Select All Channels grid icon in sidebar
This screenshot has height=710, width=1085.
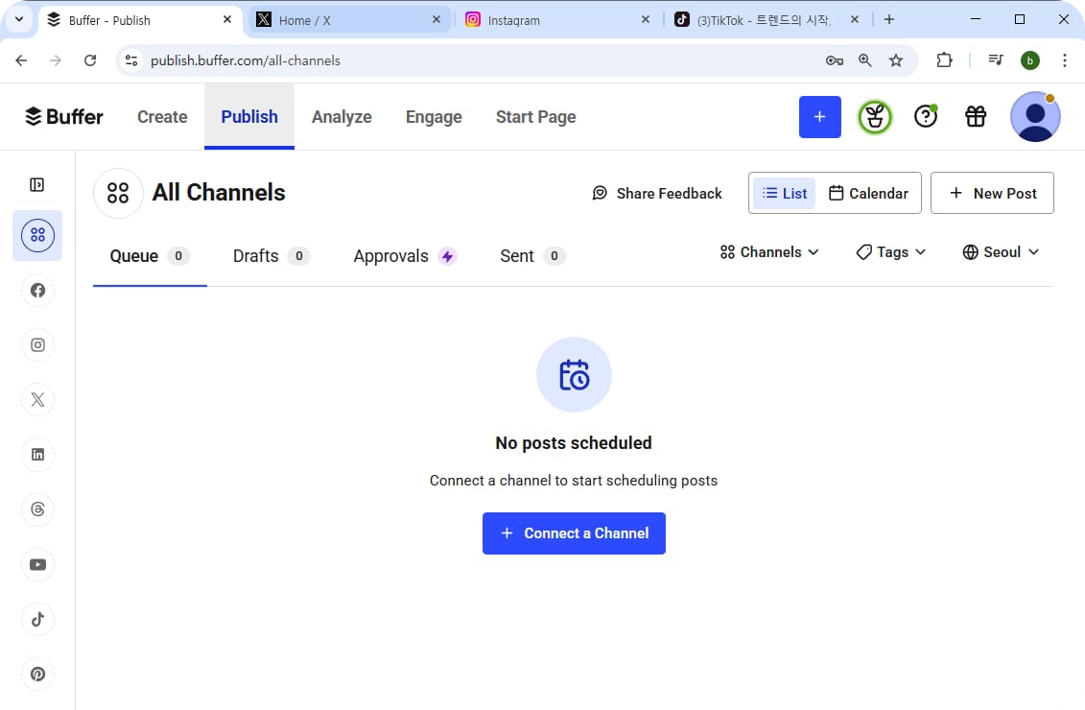tap(37, 235)
